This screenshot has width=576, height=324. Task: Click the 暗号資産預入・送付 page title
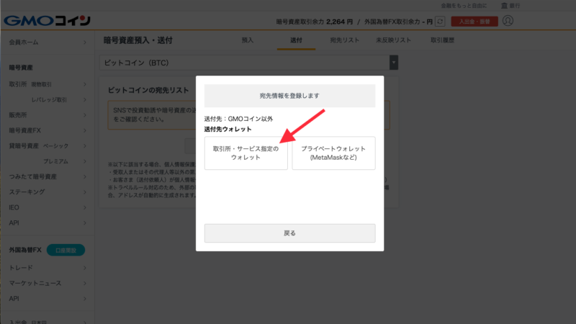(138, 40)
